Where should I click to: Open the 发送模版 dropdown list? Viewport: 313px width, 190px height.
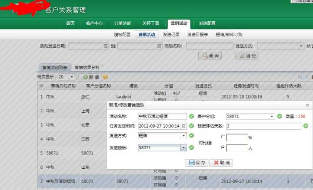tap(183, 148)
